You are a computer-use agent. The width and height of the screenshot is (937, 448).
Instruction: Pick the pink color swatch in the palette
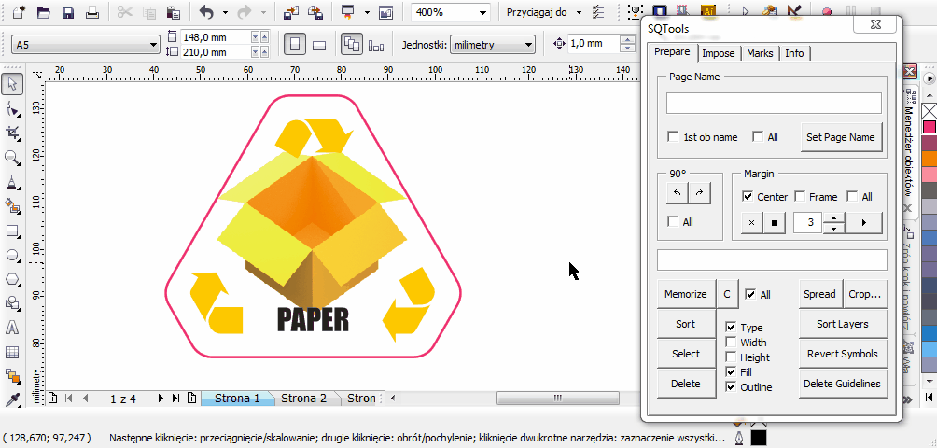pyautogui.click(x=930, y=127)
